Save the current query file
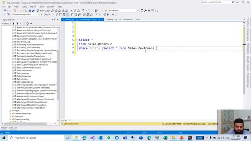 click(x=30, y=11)
